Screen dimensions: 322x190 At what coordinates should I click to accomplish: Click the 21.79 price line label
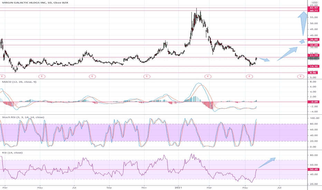pyautogui.click(x=313, y=56)
